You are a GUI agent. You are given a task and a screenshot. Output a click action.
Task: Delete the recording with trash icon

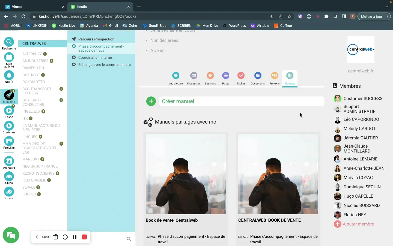(56, 237)
